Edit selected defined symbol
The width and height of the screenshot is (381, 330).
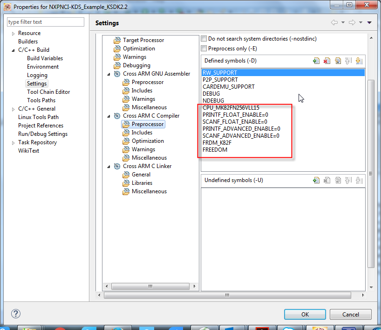coord(338,61)
